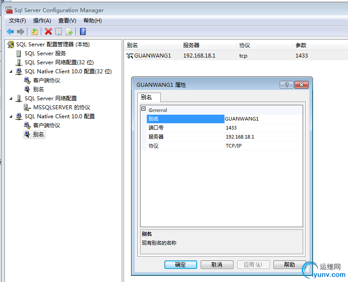The height and width of the screenshot is (282, 348).
Task: Open the 查看(V) menu
Action: click(67, 21)
